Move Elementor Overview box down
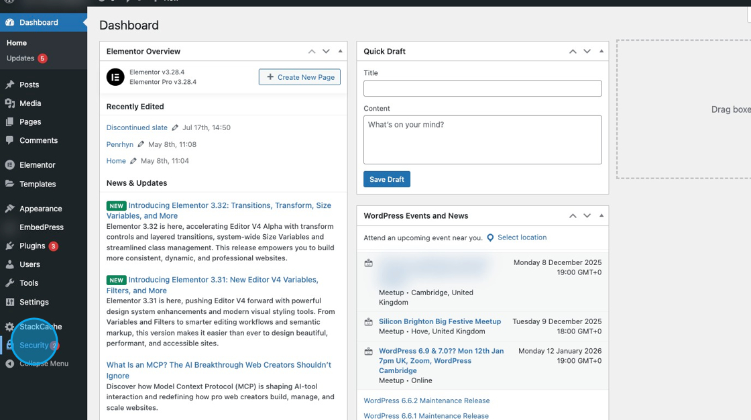The image size is (751, 420). click(x=326, y=51)
